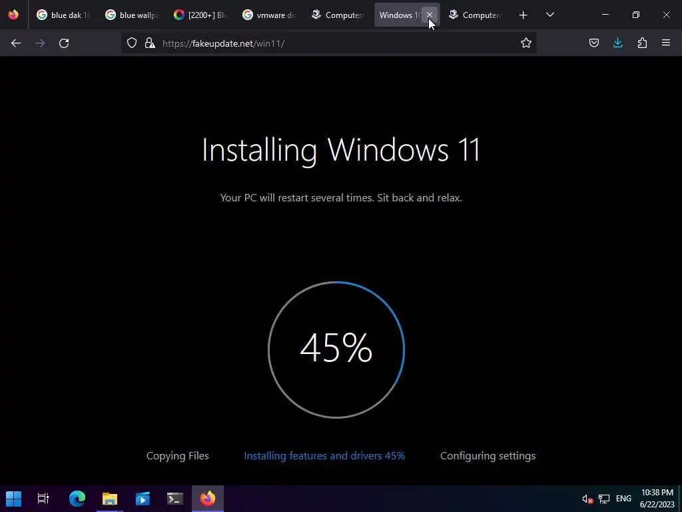Open the Extensions puzzle icon
The width and height of the screenshot is (682, 512).
pos(642,43)
